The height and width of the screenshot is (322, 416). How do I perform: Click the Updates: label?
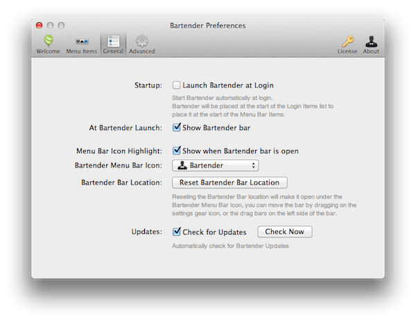click(147, 232)
